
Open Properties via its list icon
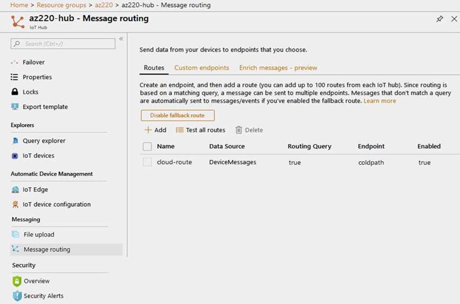coord(15,77)
